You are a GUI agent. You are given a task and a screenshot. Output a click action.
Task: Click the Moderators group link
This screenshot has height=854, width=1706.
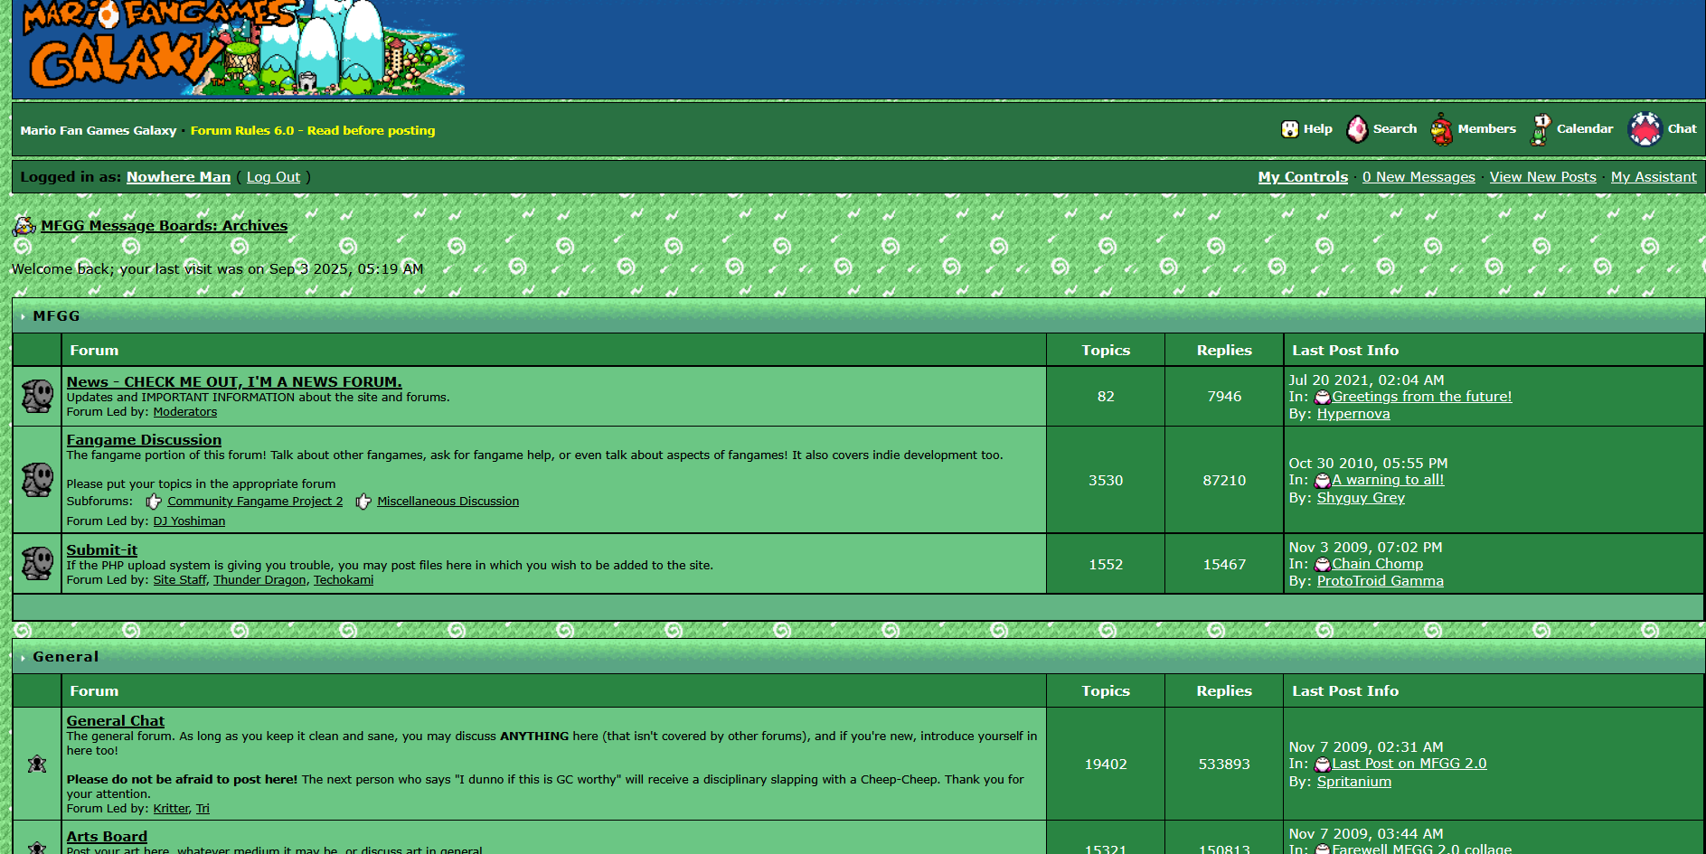point(185,412)
